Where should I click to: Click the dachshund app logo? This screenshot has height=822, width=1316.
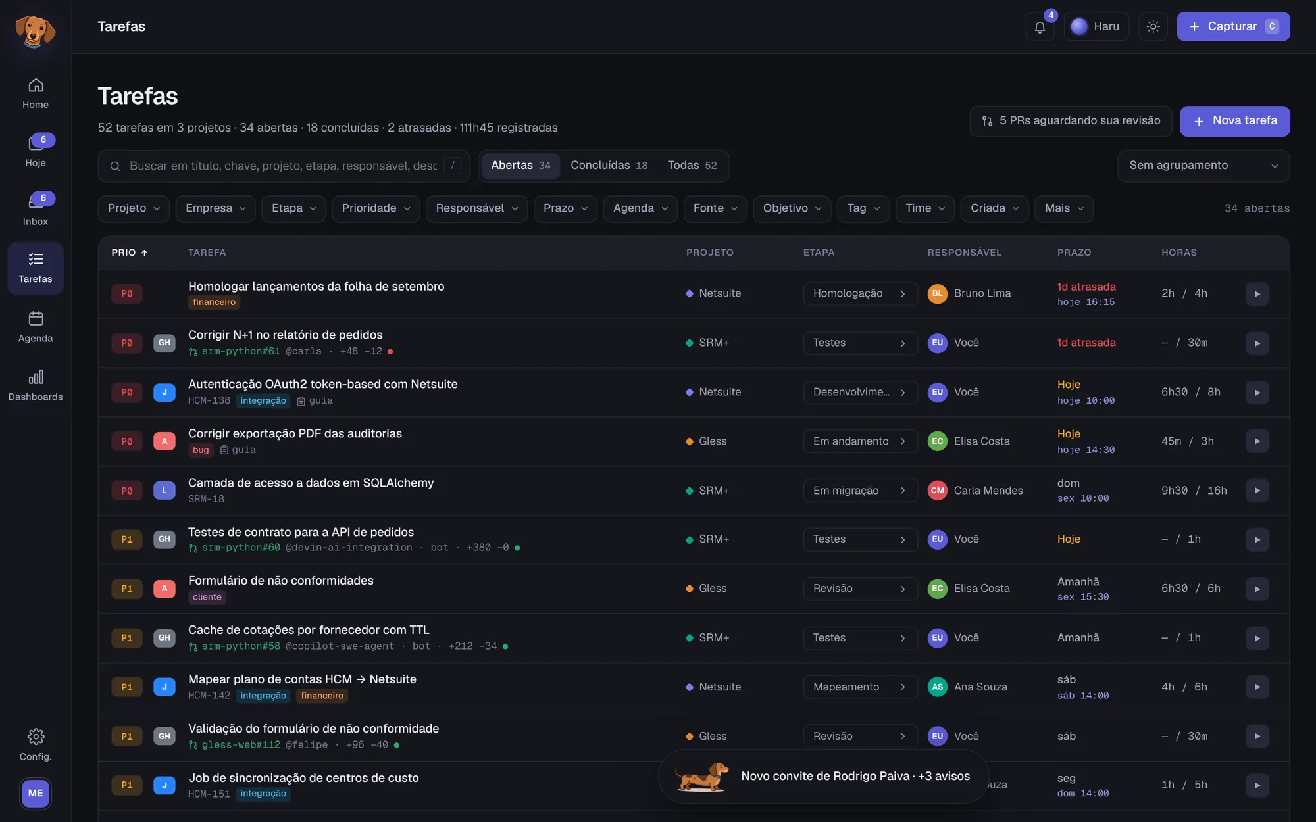pyautogui.click(x=36, y=30)
